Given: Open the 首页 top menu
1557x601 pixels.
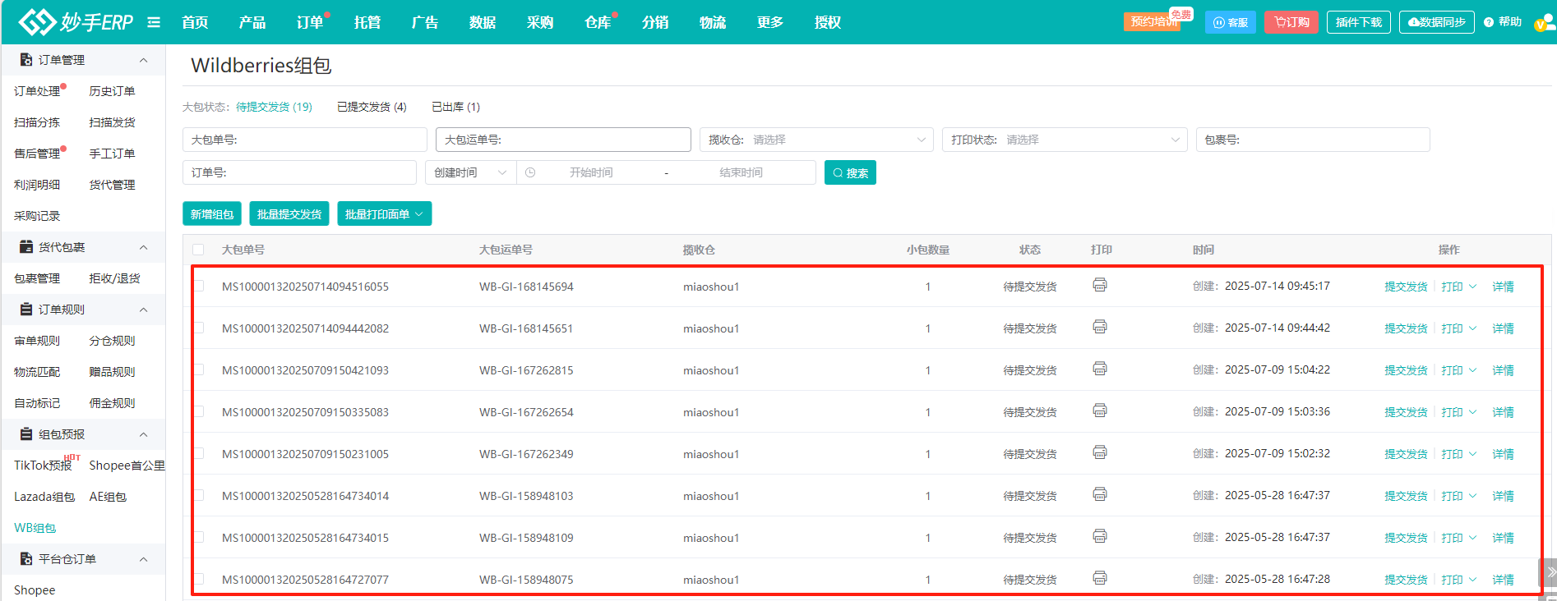Looking at the screenshot, I should click(x=195, y=22).
